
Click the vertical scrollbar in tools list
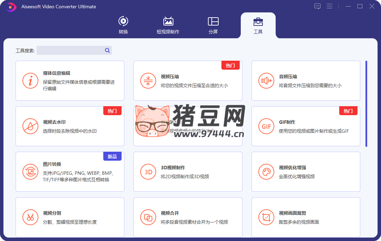point(366,103)
